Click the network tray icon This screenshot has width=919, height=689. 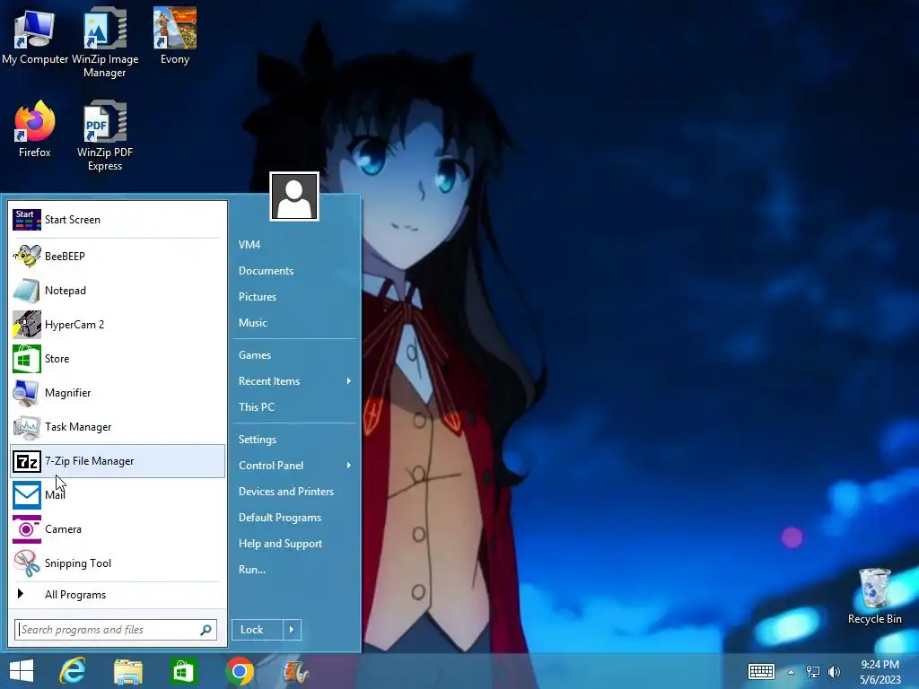click(813, 671)
